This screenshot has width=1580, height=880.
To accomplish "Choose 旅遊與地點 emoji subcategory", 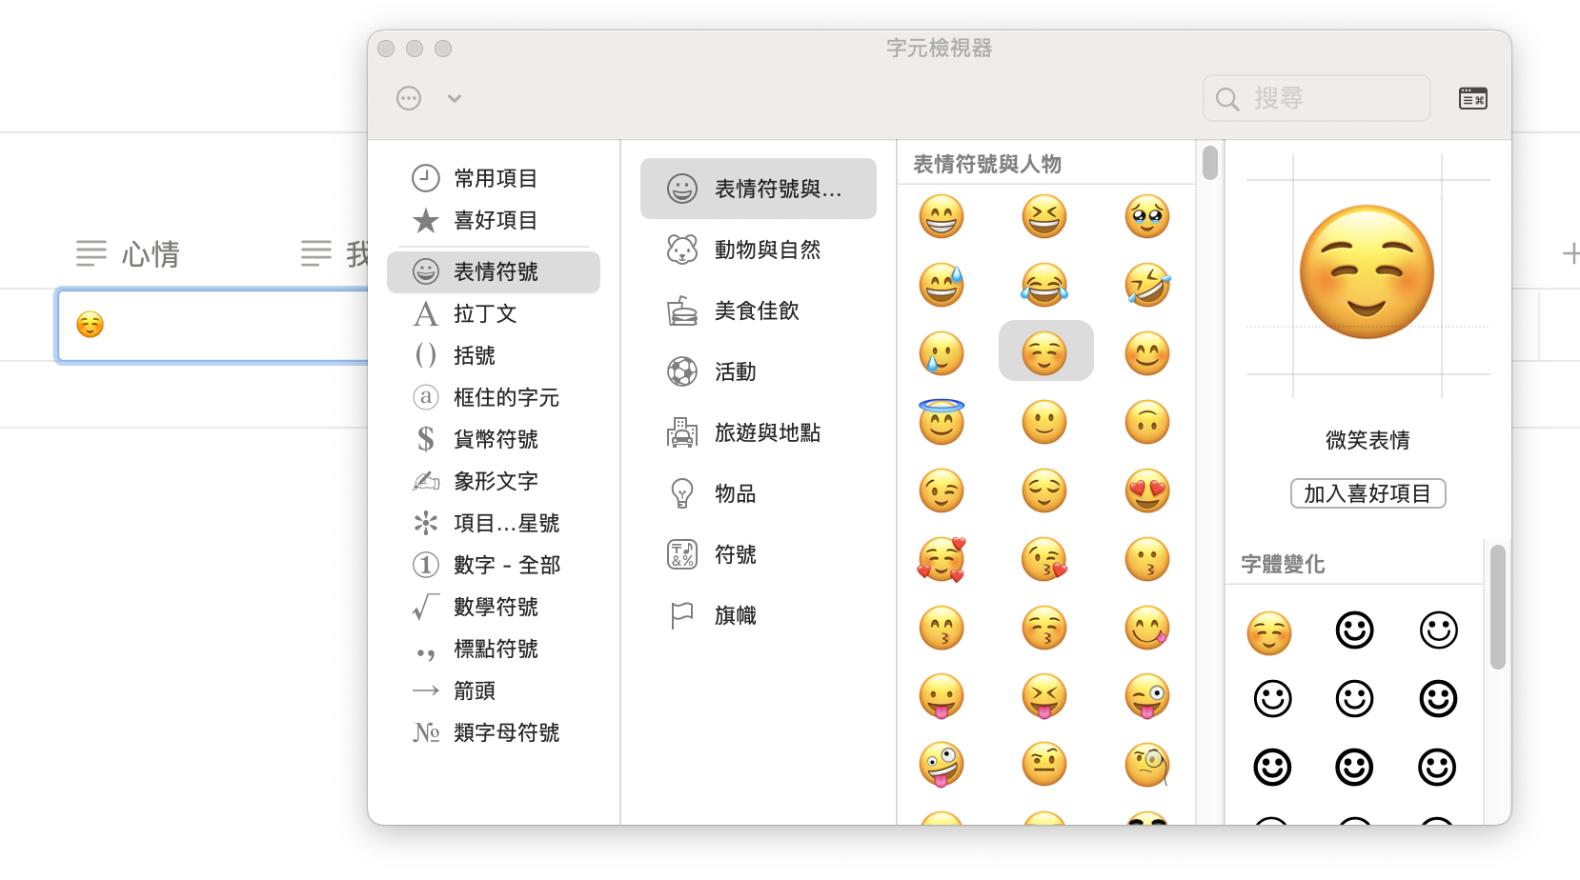I will pos(759,432).
